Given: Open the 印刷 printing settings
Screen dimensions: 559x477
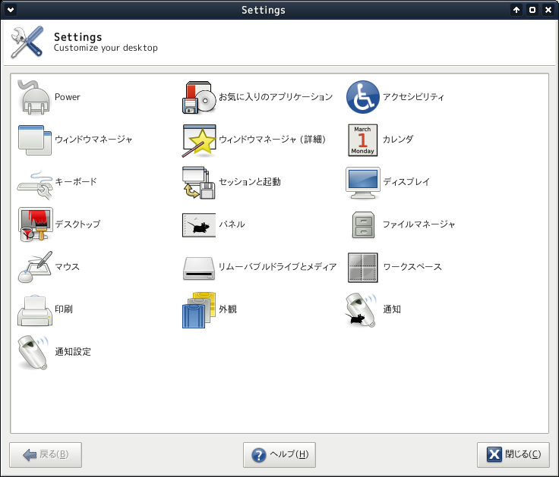Looking at the screenshot, I should [34, 309].
